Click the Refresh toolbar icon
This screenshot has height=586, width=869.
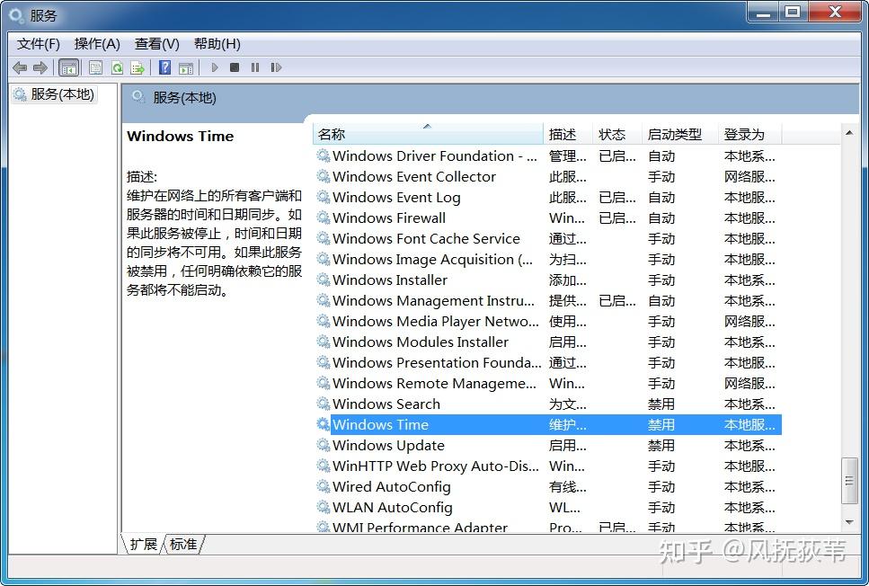point(117,67)
